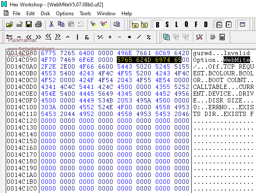The image size is (256, 193).
Task: Expand the Window menu
Action: [106, 14]
